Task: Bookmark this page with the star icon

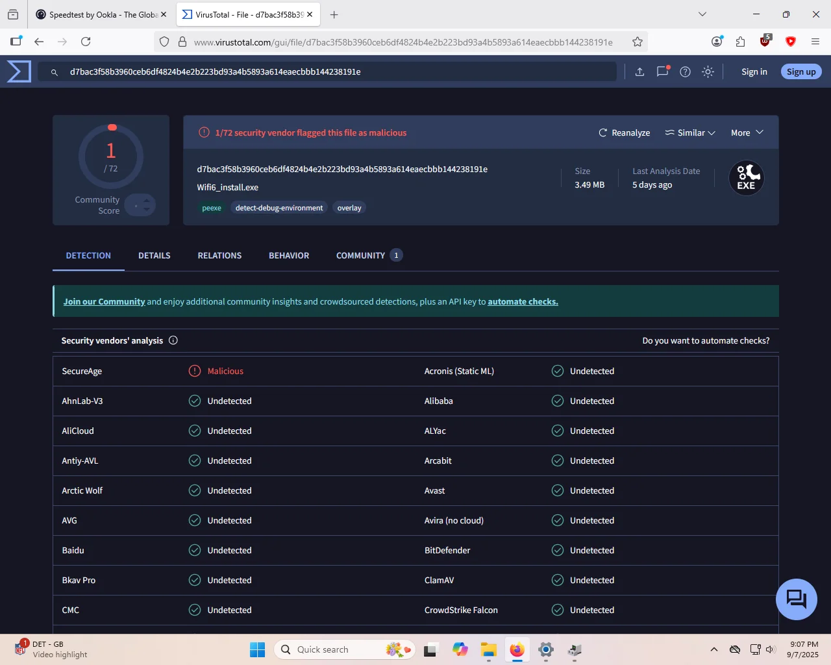Action: (638, 42)
